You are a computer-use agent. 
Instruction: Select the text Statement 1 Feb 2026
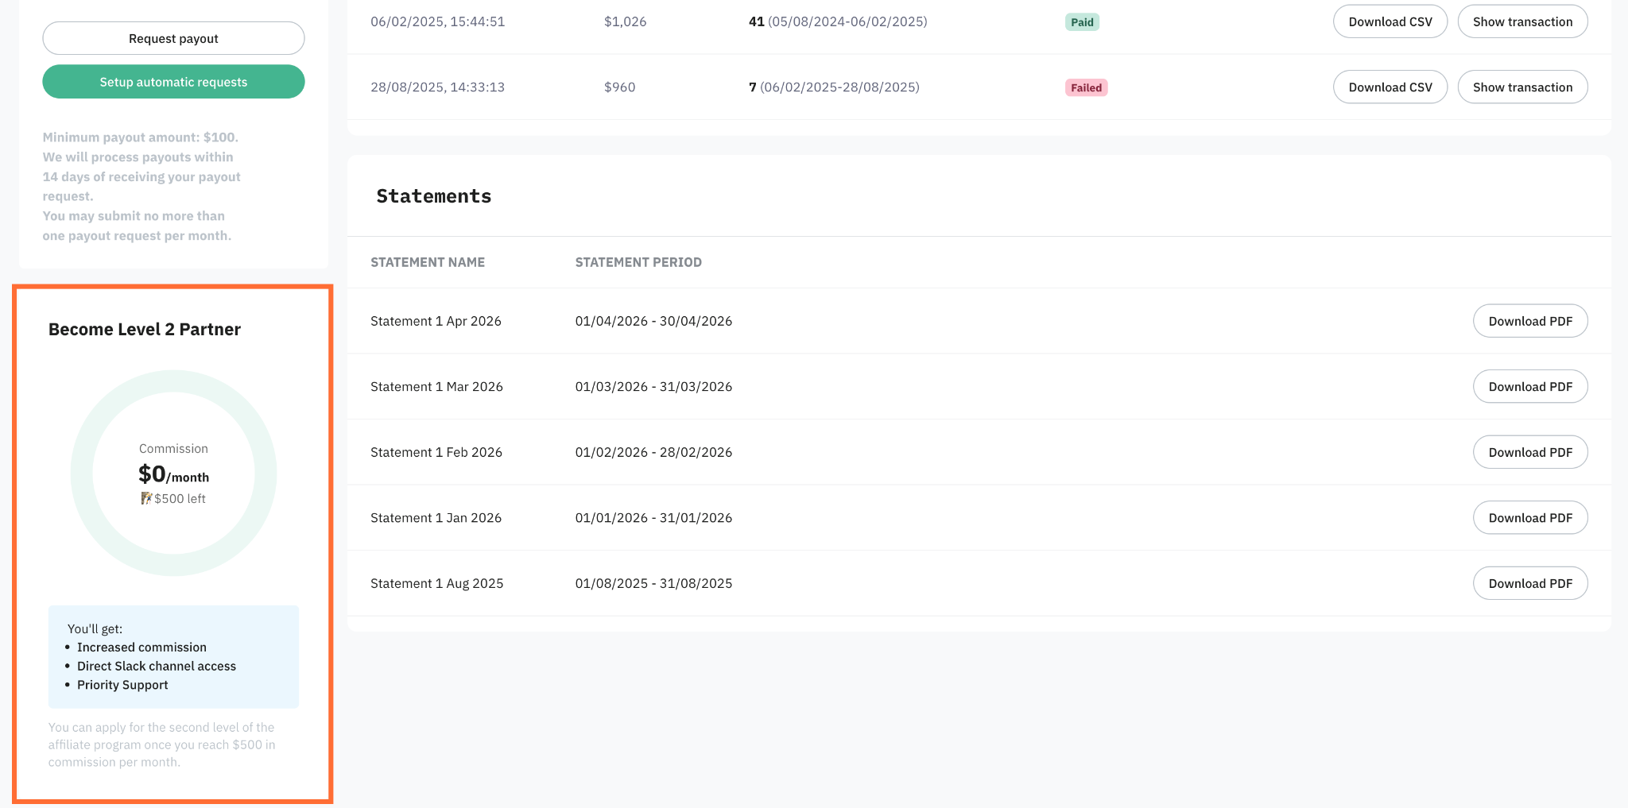click(x=436, y=452)
